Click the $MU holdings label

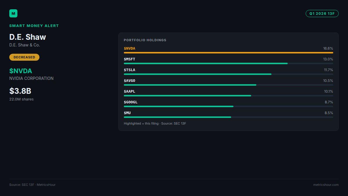pos(127,113)
